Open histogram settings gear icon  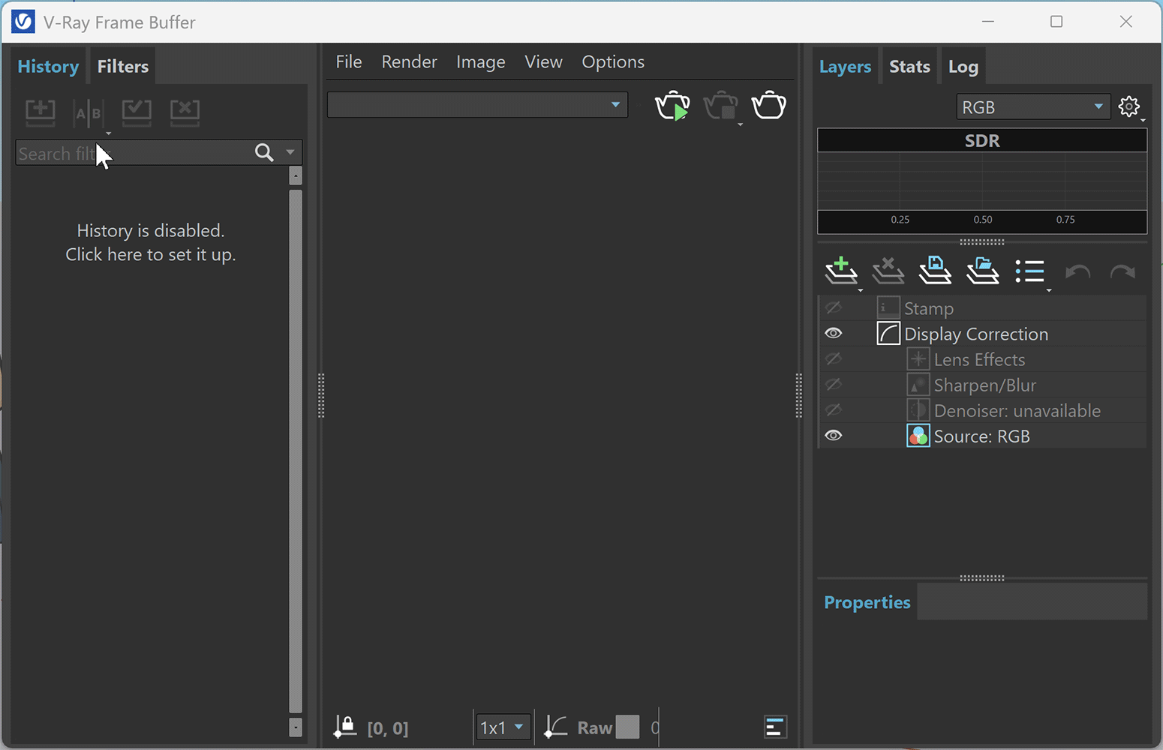(1129, 107)
